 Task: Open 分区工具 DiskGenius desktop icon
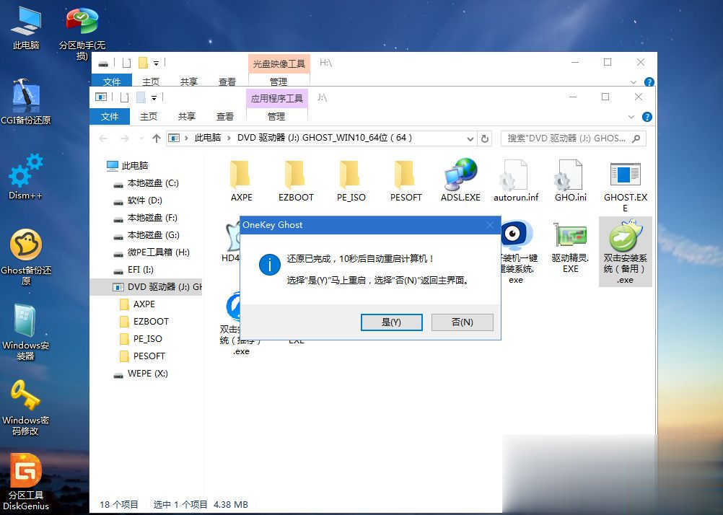pos(26,483)
